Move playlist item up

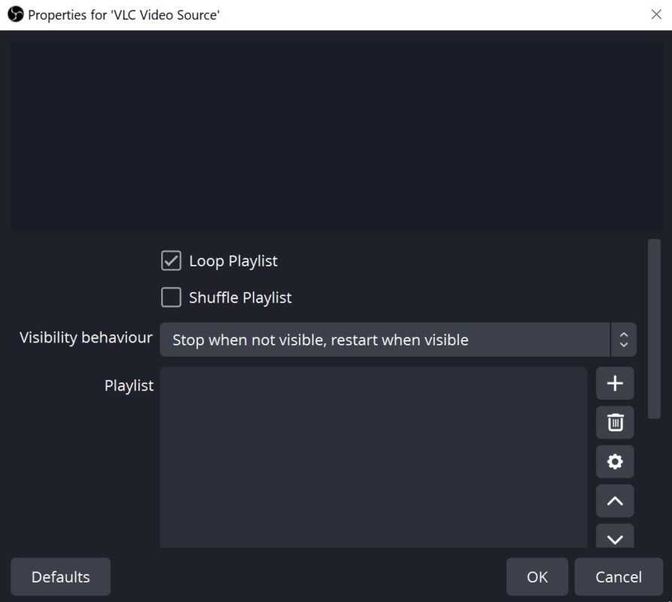pyautogui.click(x=614, y=500)
